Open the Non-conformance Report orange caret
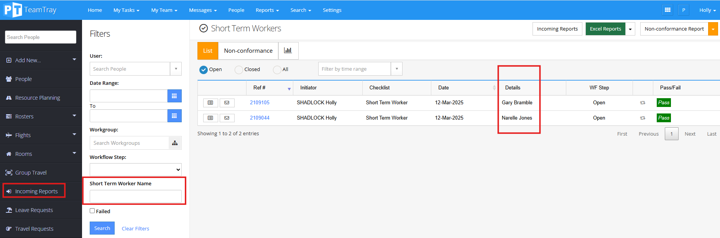Image resolution: width=720 pixels, height=238 pixels. (x=713, y=29)
